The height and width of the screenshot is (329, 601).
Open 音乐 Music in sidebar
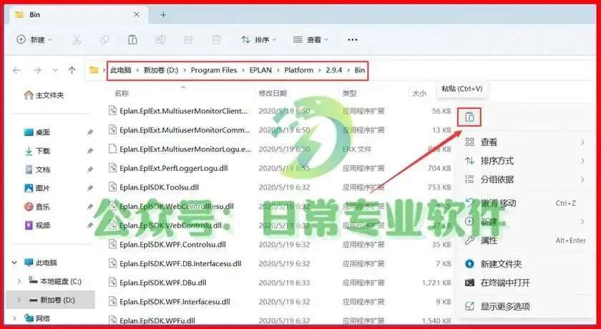pyautogui.click(x=37, y=207)
